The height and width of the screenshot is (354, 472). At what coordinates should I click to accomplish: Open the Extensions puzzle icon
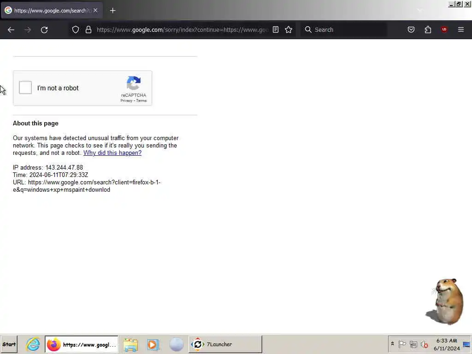pos(428,29)
